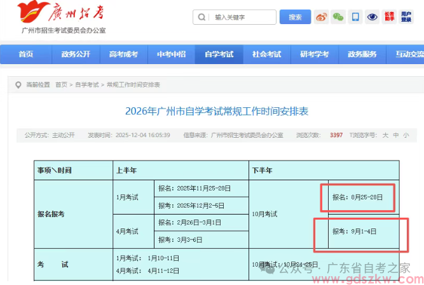Open the 中考中招 navigation tab
Image resolution: width=424 pixels, height=285 pixels.
(x=171, y=54)
